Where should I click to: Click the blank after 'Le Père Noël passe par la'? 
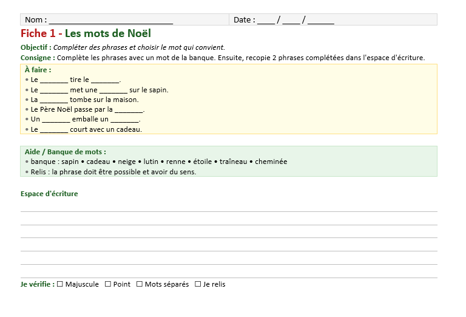129,110
